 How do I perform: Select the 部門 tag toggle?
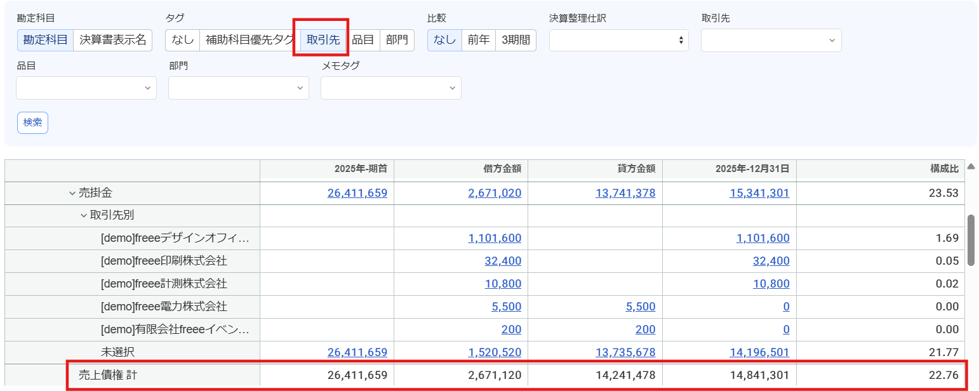pyautogui.click(x=397, y=40)
